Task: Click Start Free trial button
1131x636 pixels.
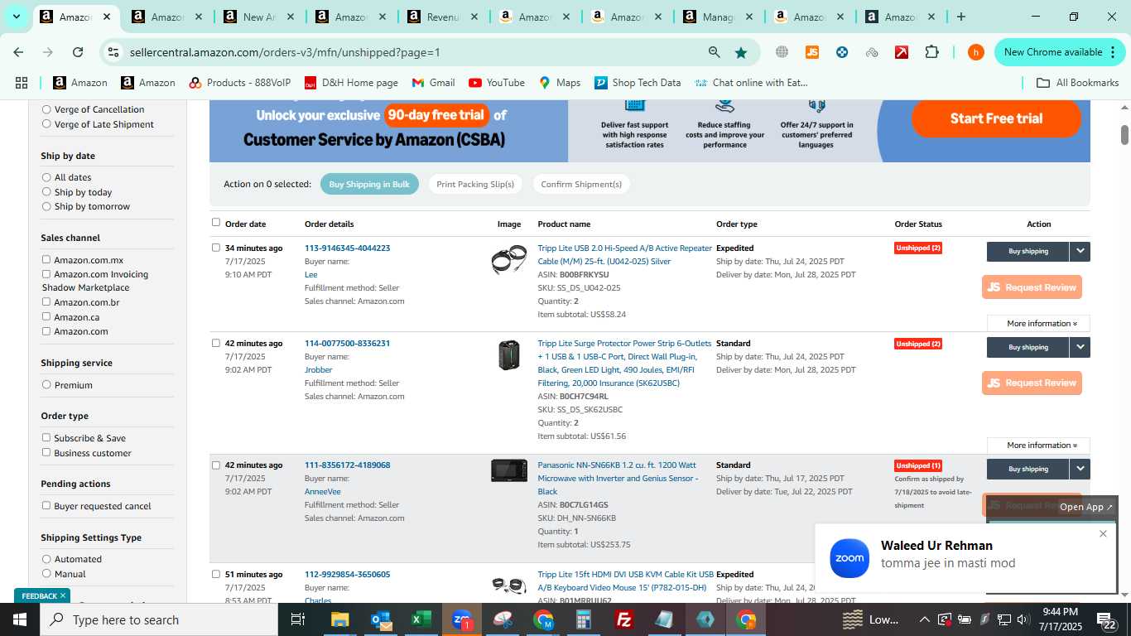Action: click(x=996, y=118)
